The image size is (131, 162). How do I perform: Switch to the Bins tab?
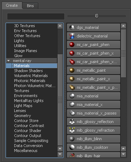pyautogui.click(x=30, y=6)
